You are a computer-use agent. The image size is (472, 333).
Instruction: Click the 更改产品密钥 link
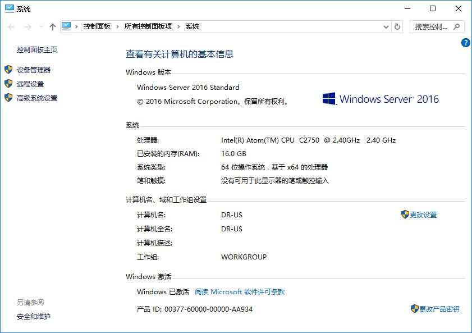pyautogui.click(x=439, y=309)
